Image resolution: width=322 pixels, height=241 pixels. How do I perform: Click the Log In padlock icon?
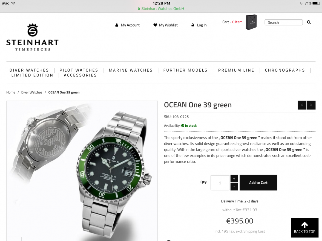pyautogui.click(x=193, y=25)
